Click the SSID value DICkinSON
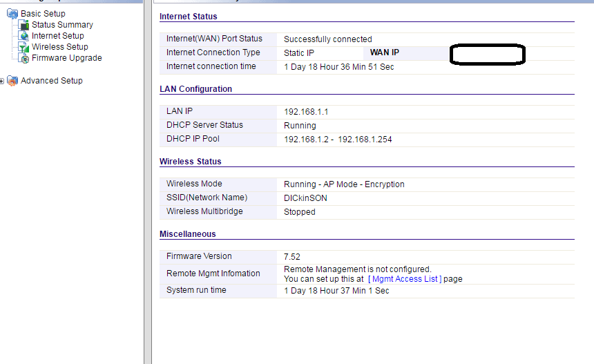Screen dimensions: 594x364 [x=305, y=198]
